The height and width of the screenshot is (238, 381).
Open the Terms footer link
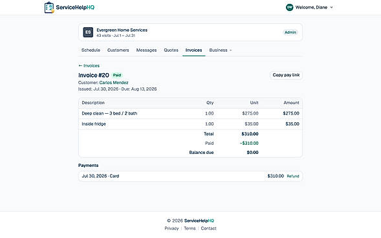(x=190, y=228)
